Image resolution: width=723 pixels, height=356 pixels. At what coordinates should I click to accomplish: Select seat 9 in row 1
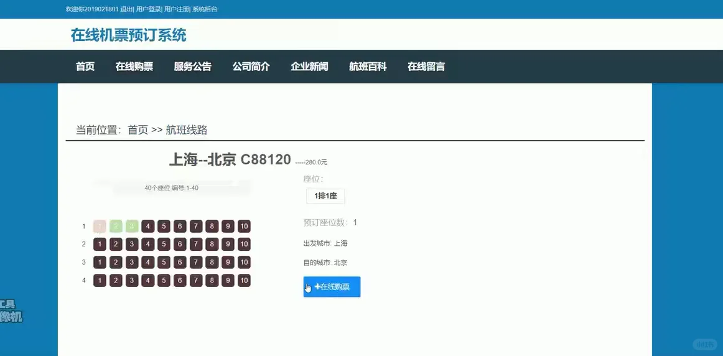click(x=228, y=227)
